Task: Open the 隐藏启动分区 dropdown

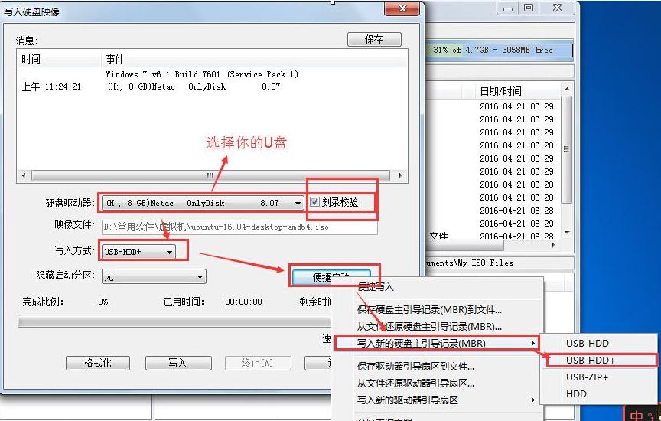Action: point(200,276)
